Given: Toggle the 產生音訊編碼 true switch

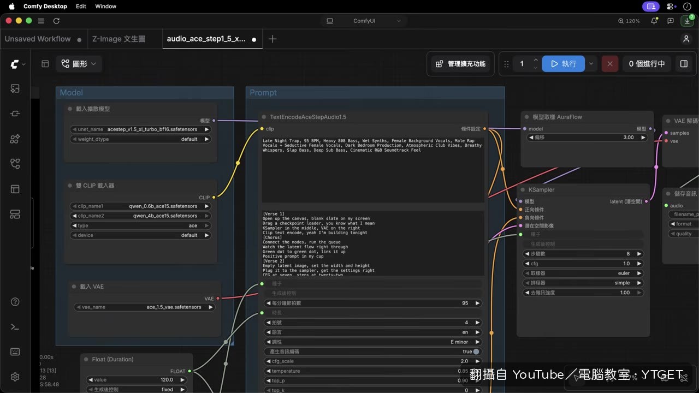Looking at the screenshot, I should 476,352.
